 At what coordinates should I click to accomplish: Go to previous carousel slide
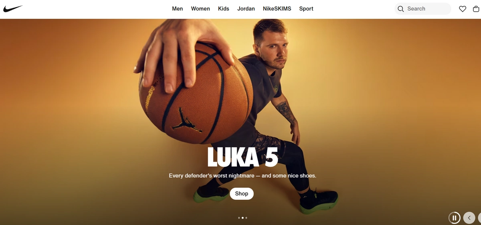click(x=469, y=218)
